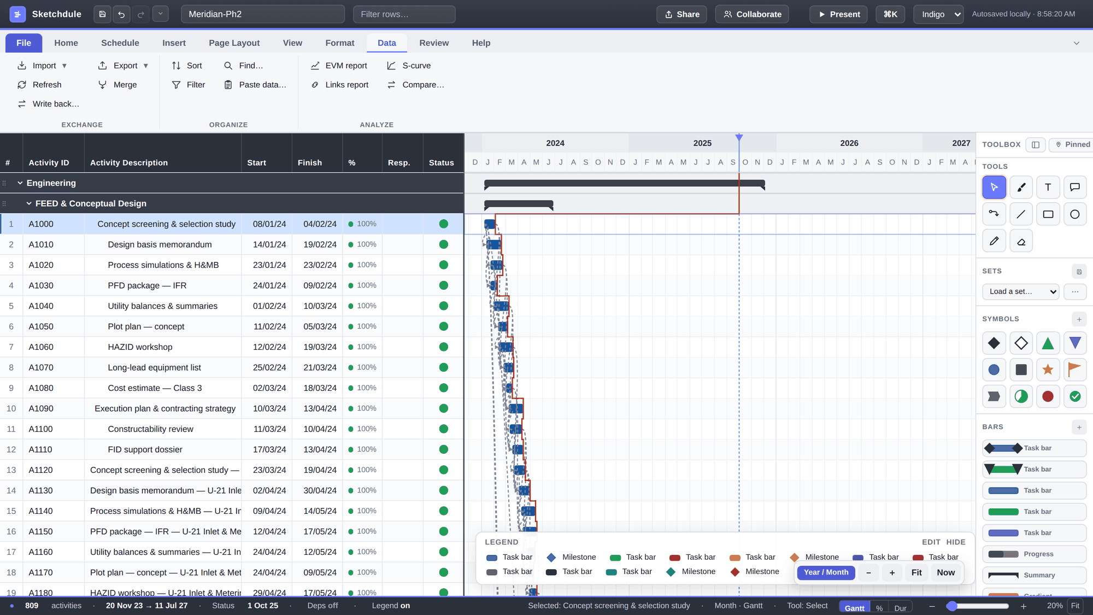Open the Load a set dropdown
Image resolution: width=1093 pixels, height=615 pixels.
coord(1020,292)
